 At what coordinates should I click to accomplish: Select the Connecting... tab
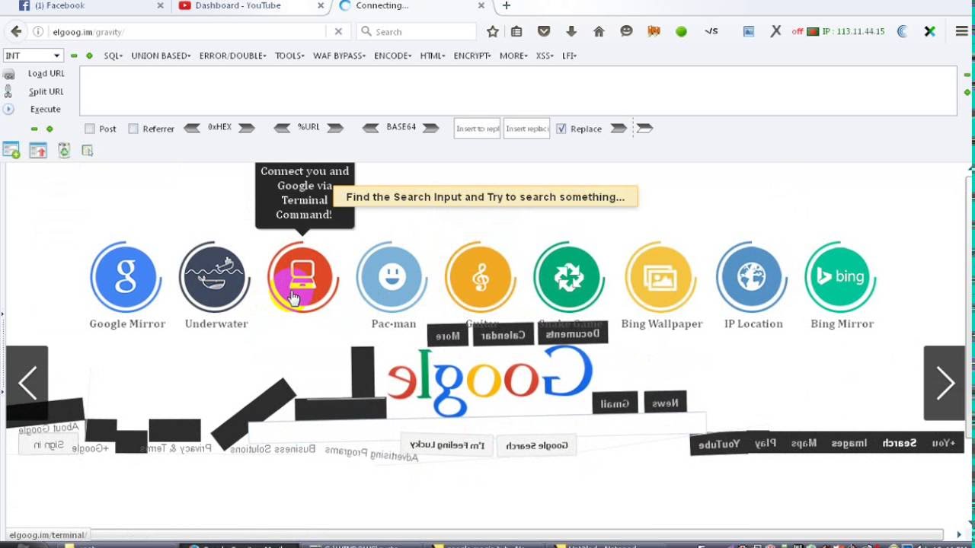click(x=411, y=5)
